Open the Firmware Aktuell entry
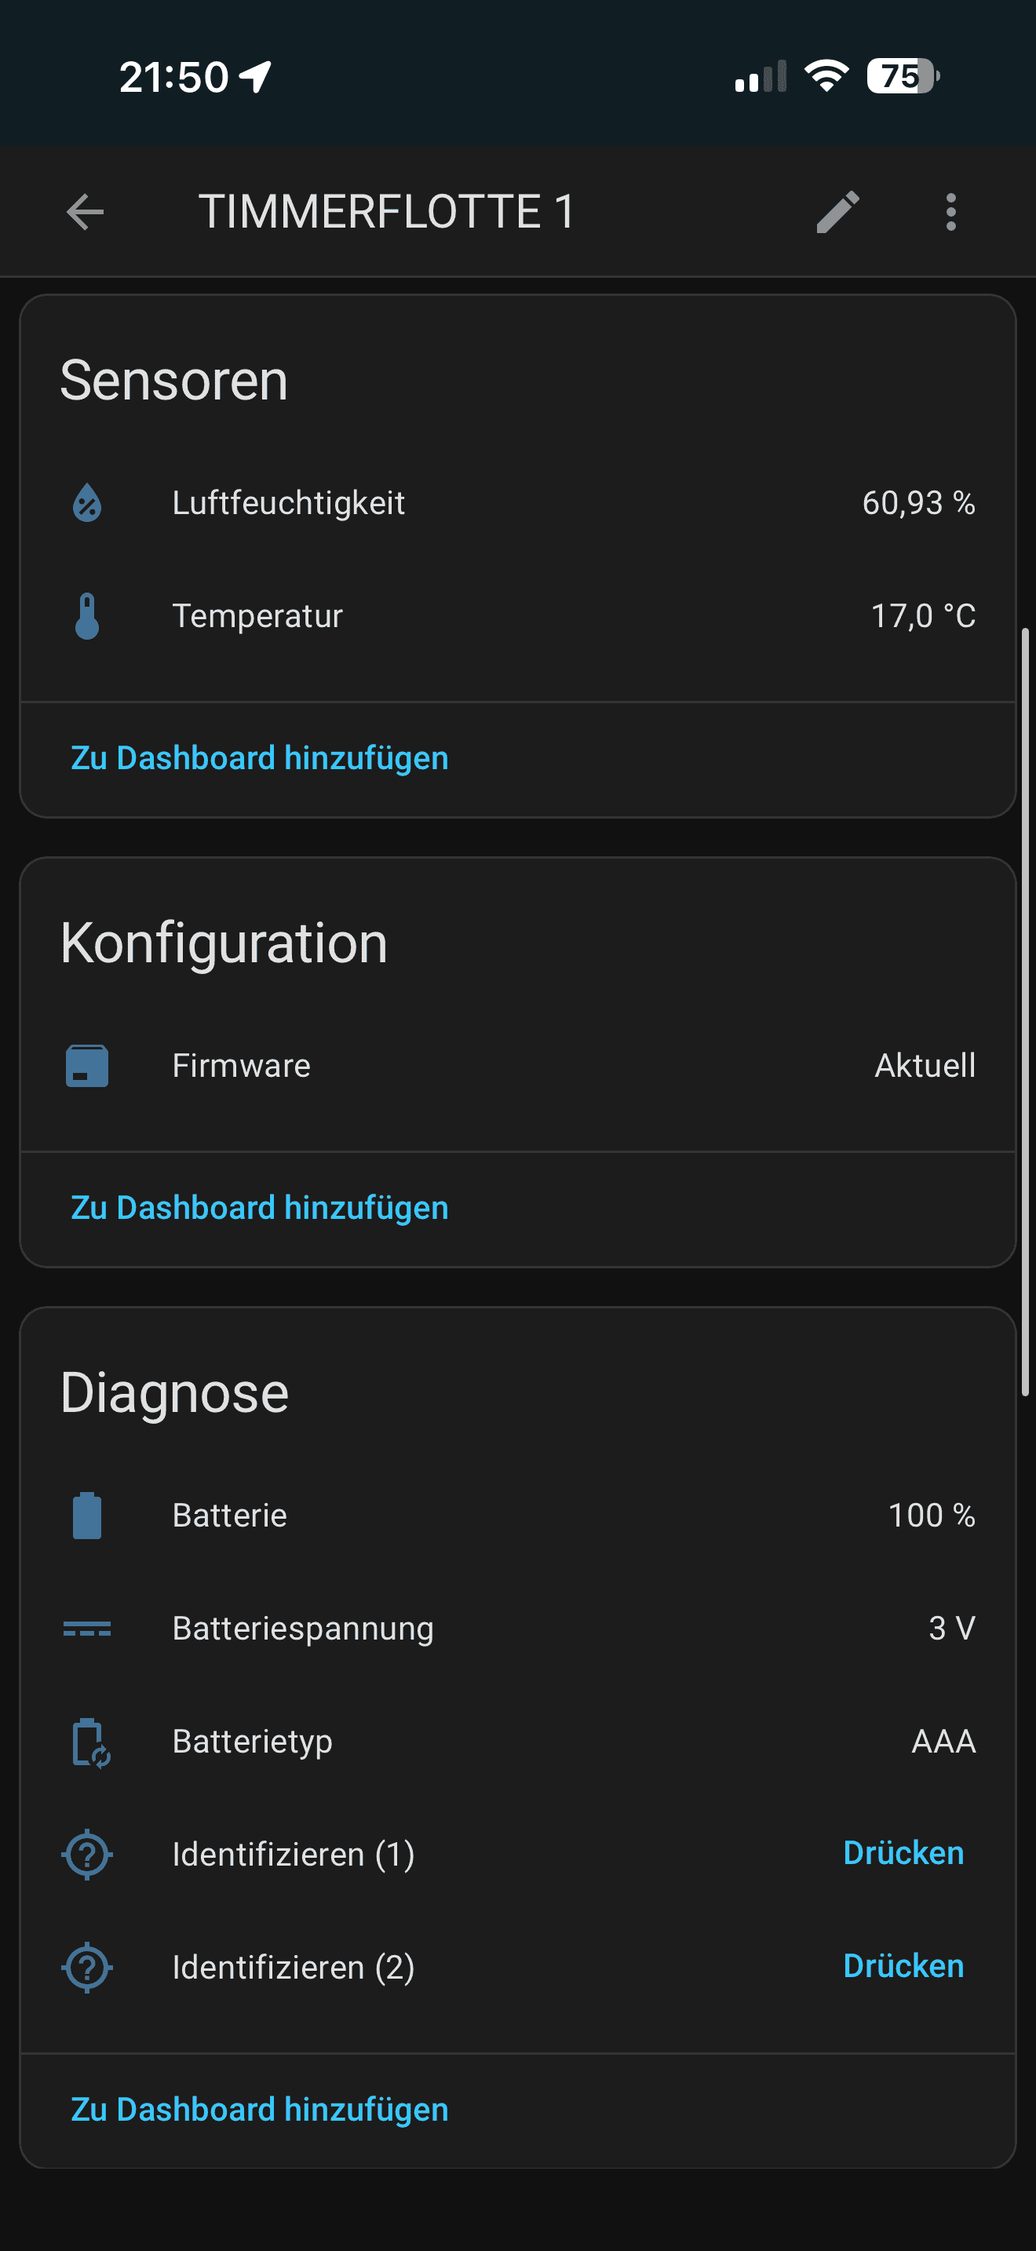 [x=524, y=1066]
